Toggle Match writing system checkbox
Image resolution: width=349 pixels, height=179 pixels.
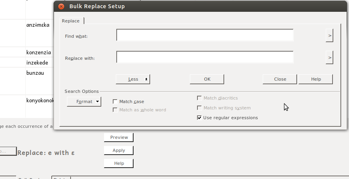[x=199, y=108]
